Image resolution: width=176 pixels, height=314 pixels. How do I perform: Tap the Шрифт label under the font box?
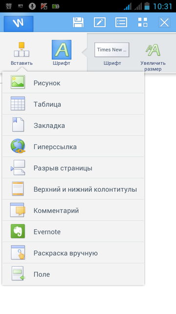click(112, 63)
